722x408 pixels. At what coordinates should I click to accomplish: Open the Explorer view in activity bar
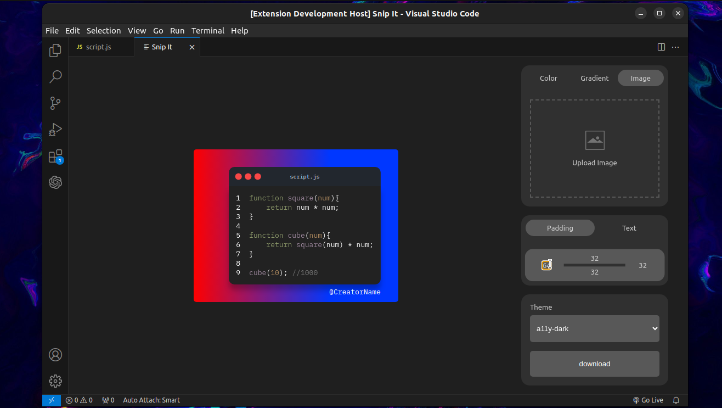click(x=55, y=51)
